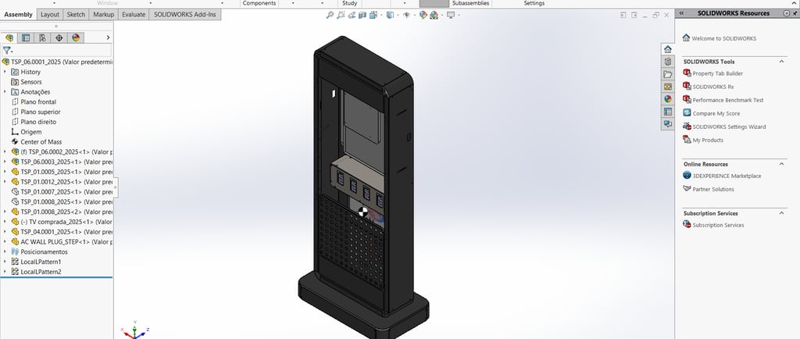The image size is (800, 339).
Task: Open the PropertyManager tab icon
Action: (26, 37)
